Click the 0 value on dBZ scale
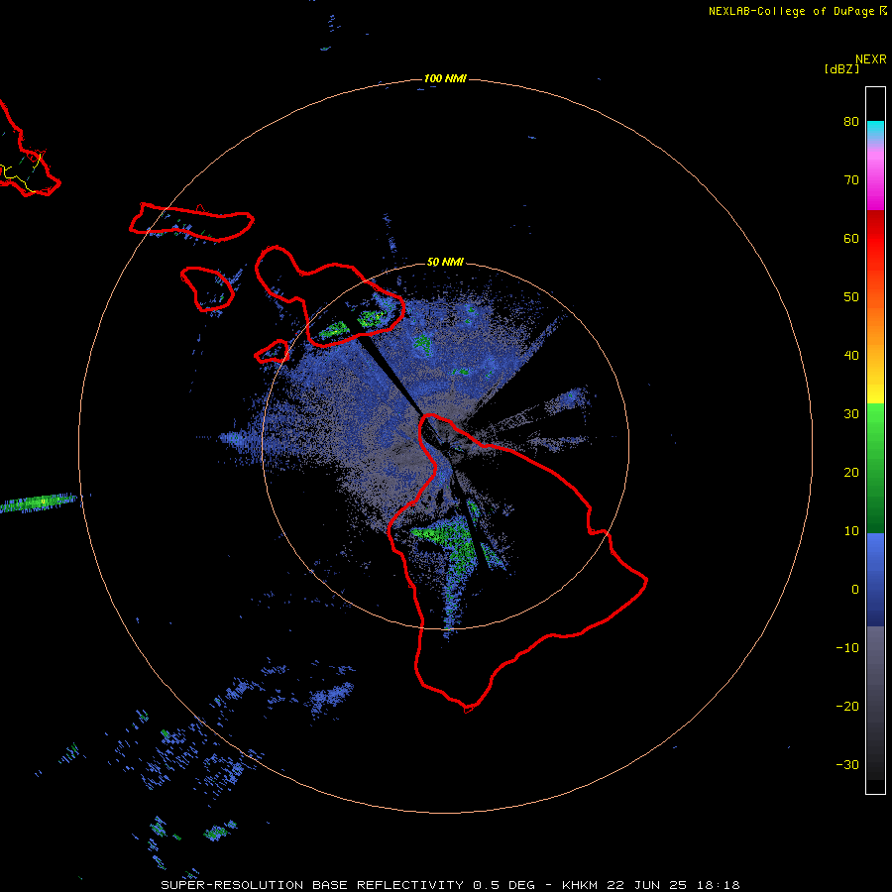Screen dimensions: 892x892 pos(855,590)
